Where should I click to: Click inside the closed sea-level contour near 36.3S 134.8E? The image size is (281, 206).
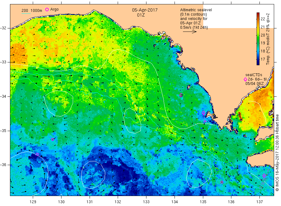(199, 174)
